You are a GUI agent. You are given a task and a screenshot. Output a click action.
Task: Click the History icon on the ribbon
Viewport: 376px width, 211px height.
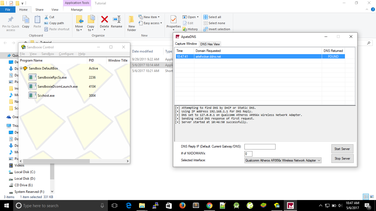tap(191, 29)
